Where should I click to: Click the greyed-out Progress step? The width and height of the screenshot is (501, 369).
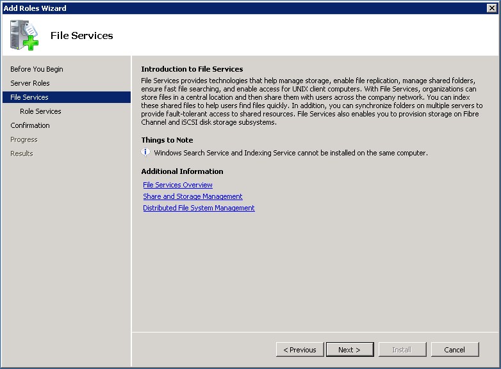(24, 139)
